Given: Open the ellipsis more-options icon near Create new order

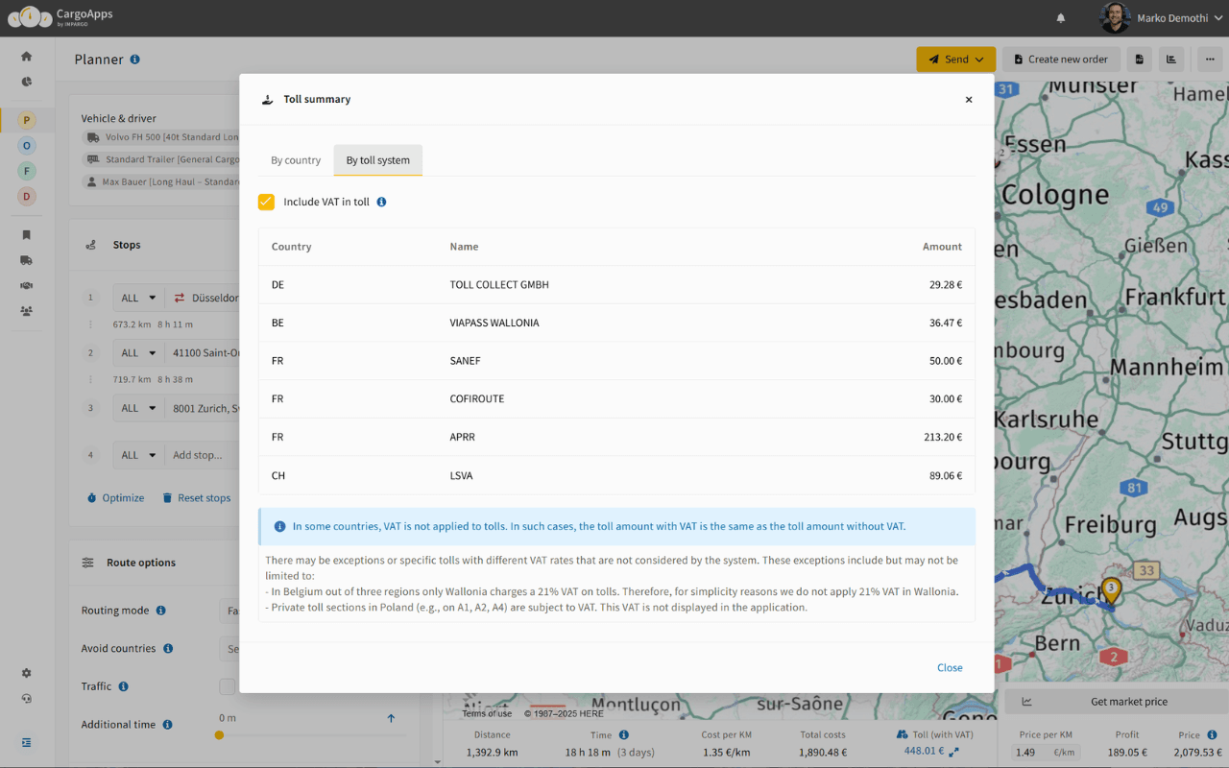Looking at the screenshot, I should [x=1209, y=59].
